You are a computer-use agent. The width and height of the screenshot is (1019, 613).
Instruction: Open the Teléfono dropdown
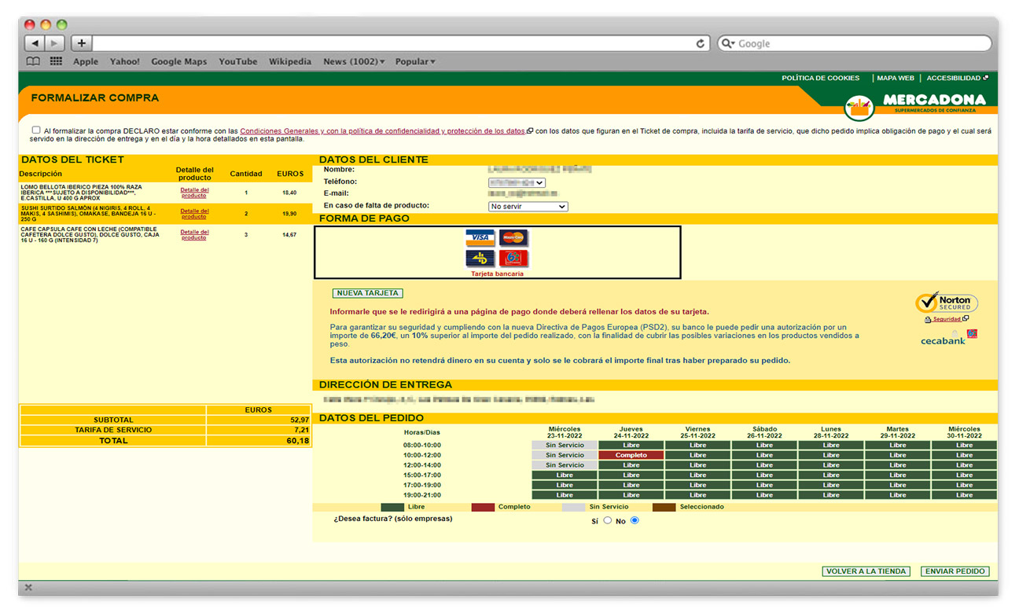click(517, 182)
